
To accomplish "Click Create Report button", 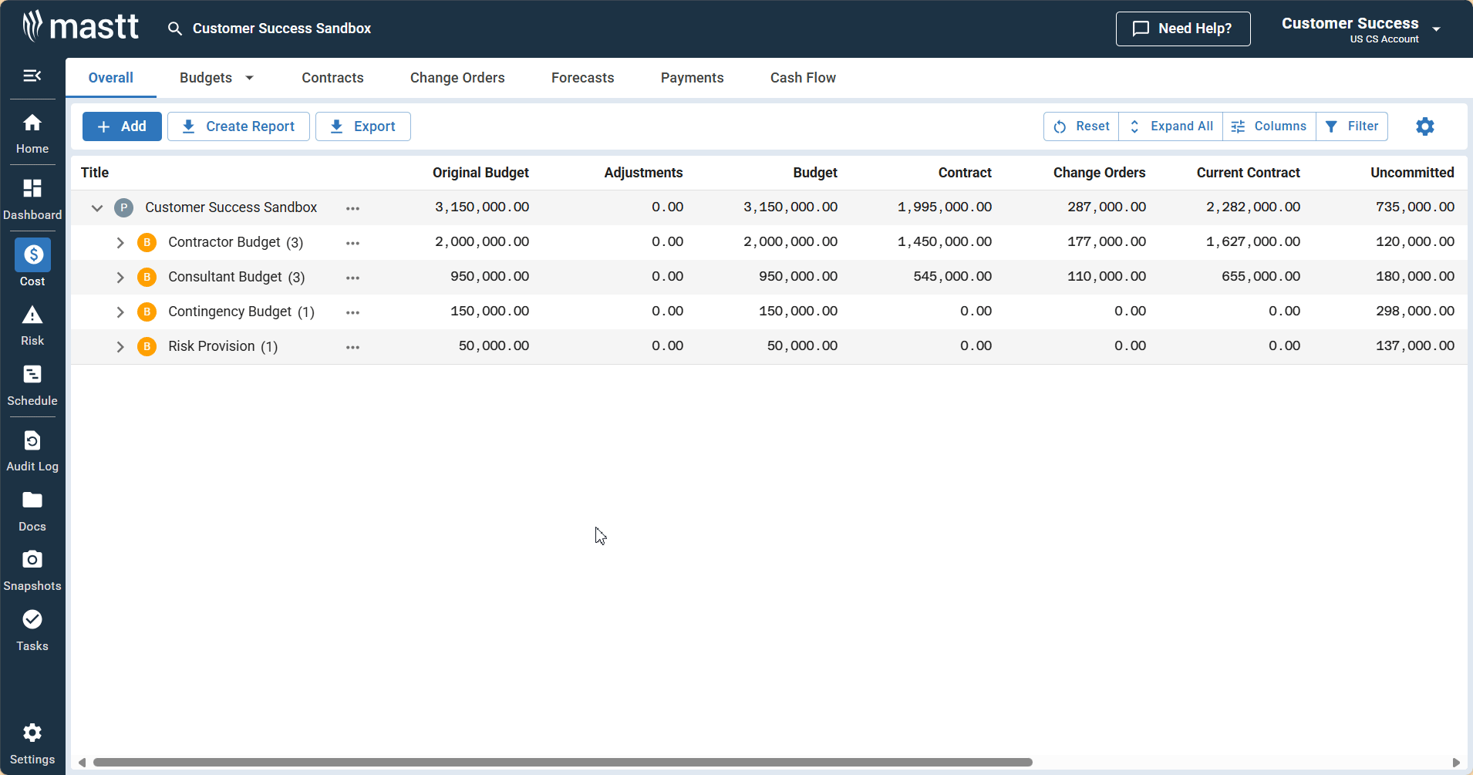I will pyautogui.click(x=238, y=126).
